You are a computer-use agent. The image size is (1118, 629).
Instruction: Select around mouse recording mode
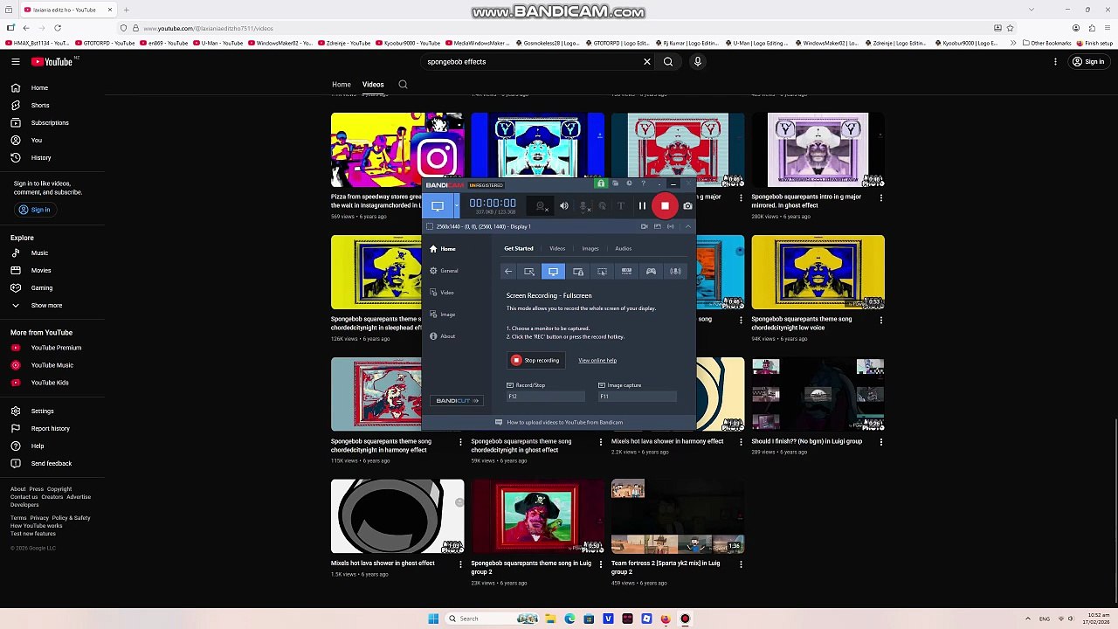point(602,272)
